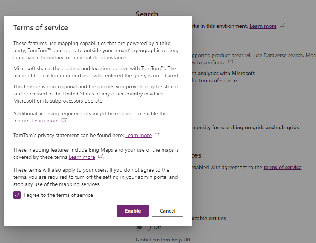This screenshot has width=316, height=243.
Task: Open the background page's Learn more link about this environment
Action: tap(263, 26)
